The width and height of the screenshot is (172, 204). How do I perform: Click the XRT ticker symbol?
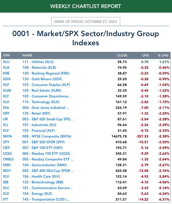[x=6, y=113]
